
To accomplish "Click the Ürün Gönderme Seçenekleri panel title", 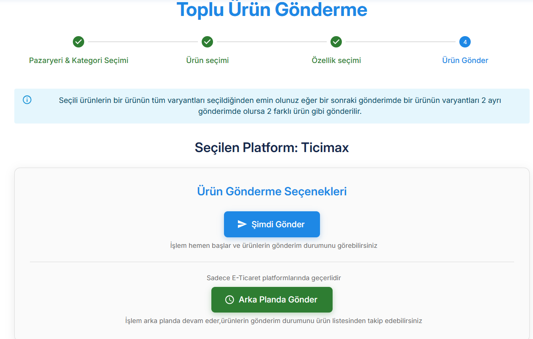I will [272, 191].
